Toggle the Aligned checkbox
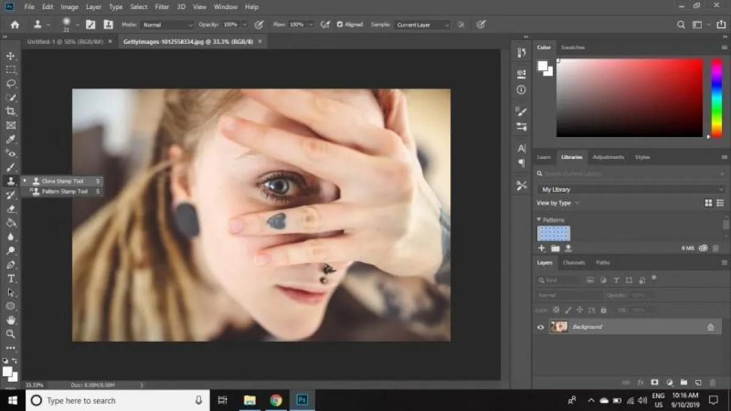 (341, 25)
